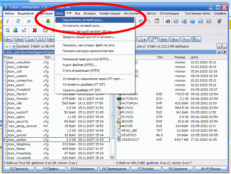Select 'Закрыть общий доступ к каталогу…'

95,37
